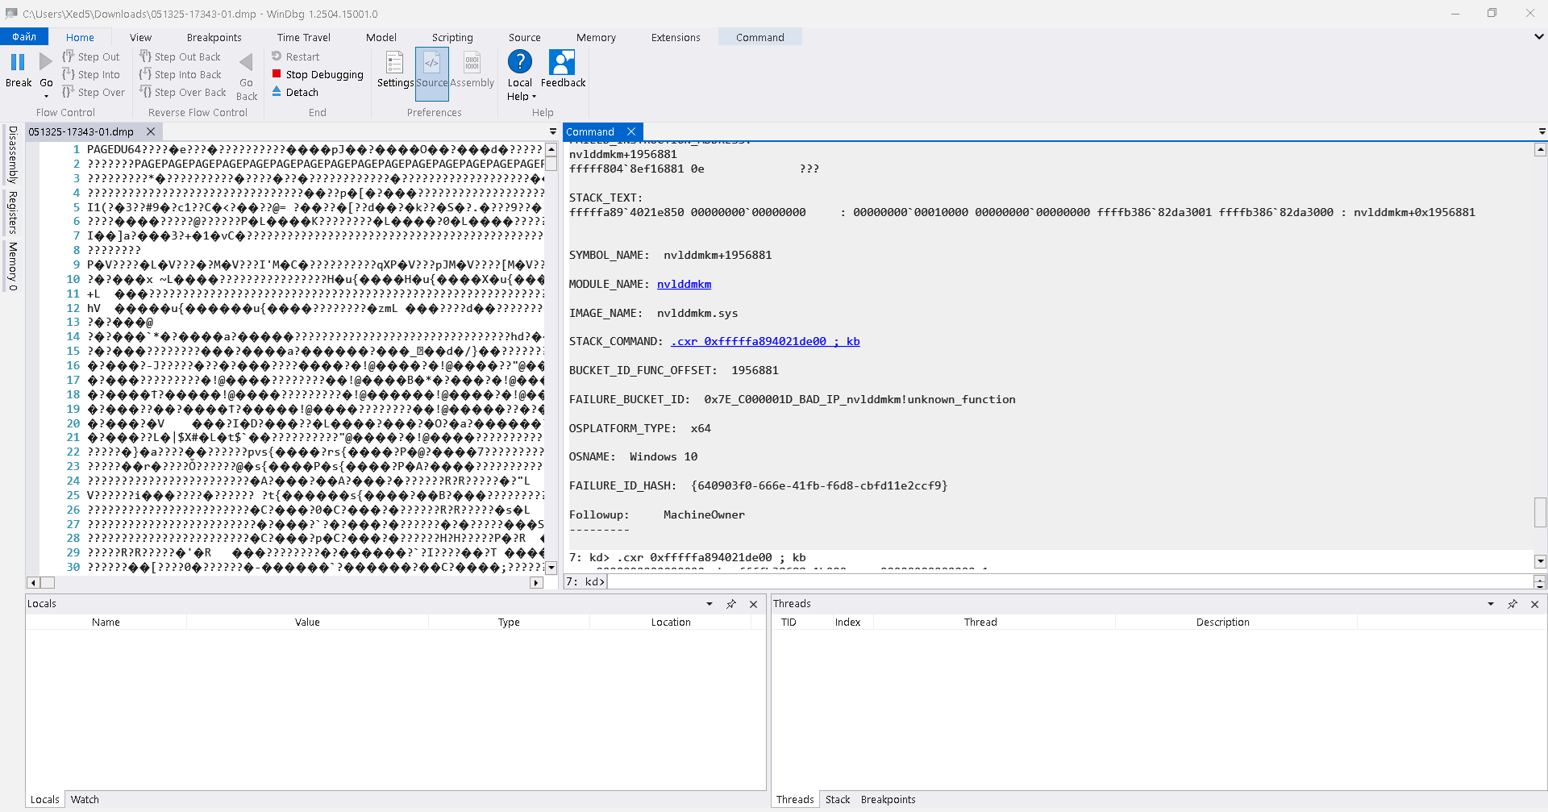Click the Step Into tool
1548x812 pixels.
pos(91,74)
